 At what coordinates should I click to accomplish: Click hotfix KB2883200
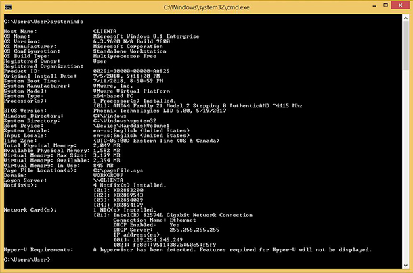(128, 190)
